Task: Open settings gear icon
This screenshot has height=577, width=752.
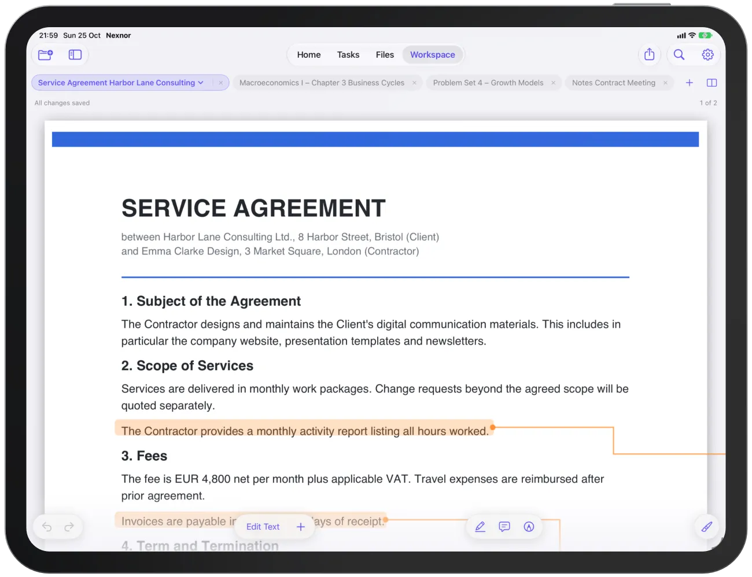Action: pos(707,54)
